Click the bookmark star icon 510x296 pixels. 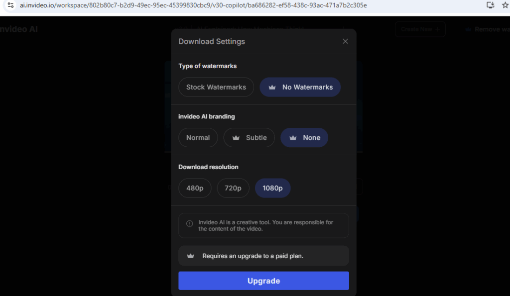click(505, 5)
